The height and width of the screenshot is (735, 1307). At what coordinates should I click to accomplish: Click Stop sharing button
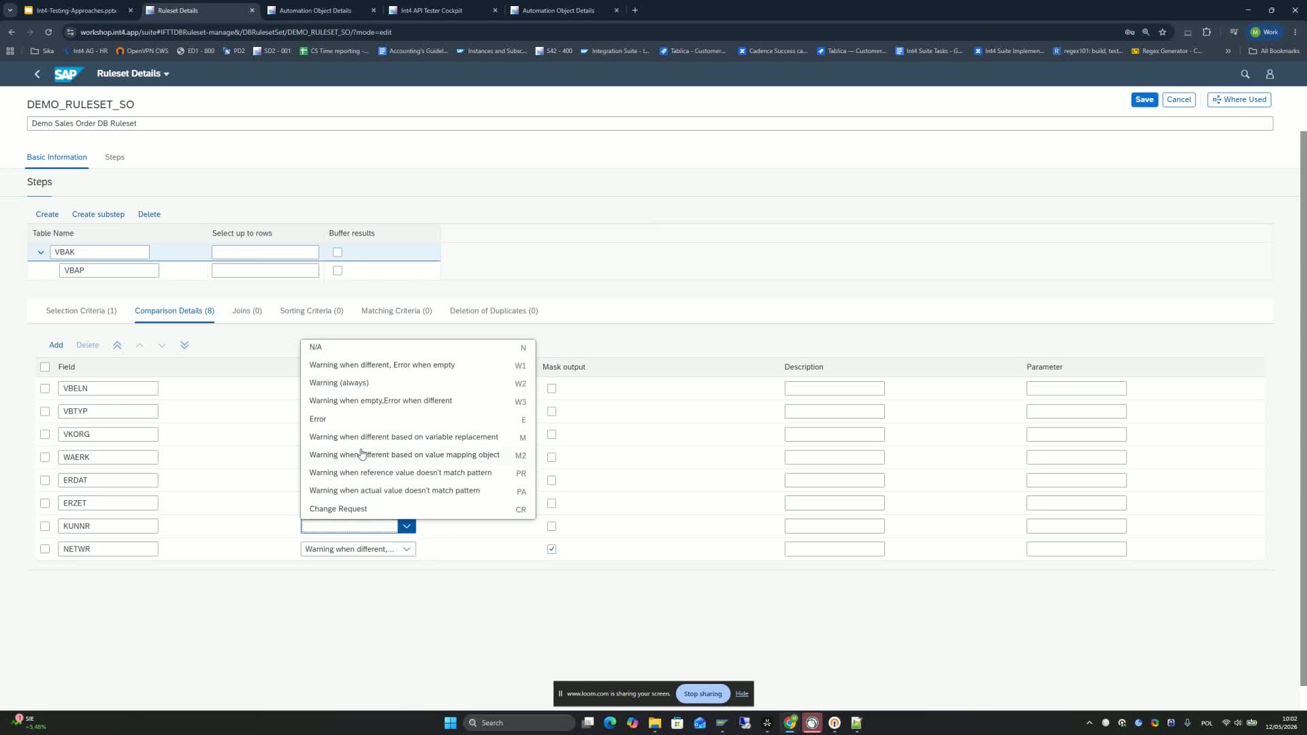(703, 693)
